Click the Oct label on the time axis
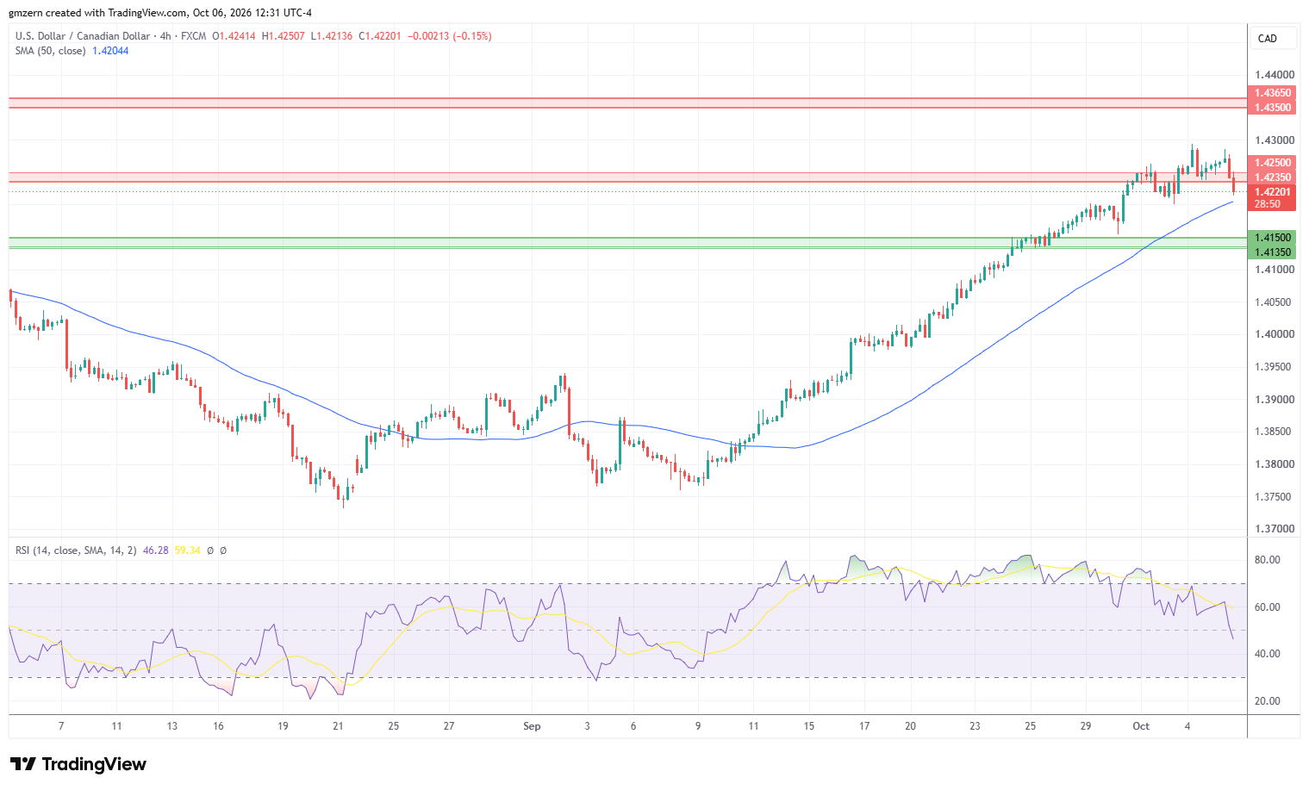 coord(1141,726)
